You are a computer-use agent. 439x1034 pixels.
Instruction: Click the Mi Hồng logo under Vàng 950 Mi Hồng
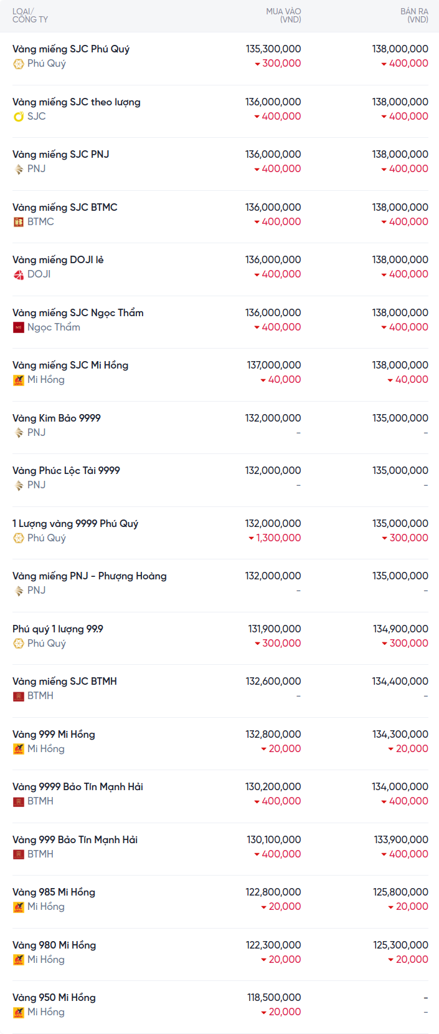click(19, 1012)
